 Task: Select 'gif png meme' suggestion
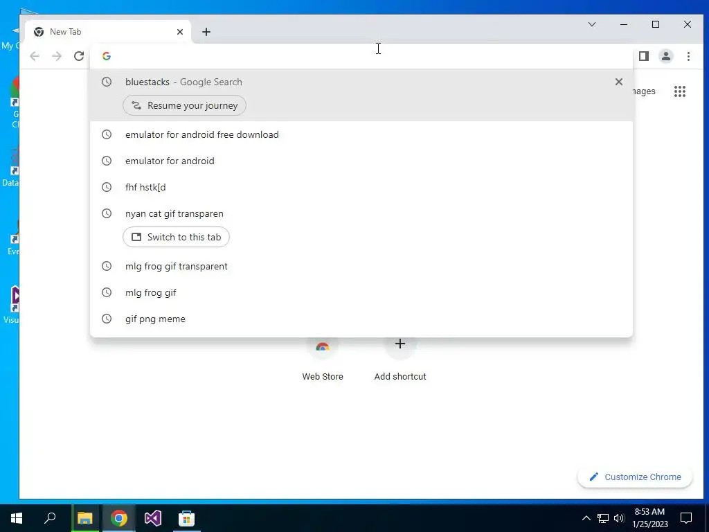tap(361, 319)
